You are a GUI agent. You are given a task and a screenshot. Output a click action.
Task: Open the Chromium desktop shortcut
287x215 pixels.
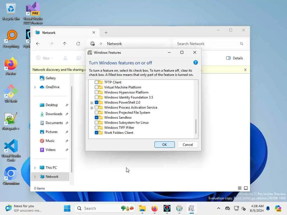[11, 176]
